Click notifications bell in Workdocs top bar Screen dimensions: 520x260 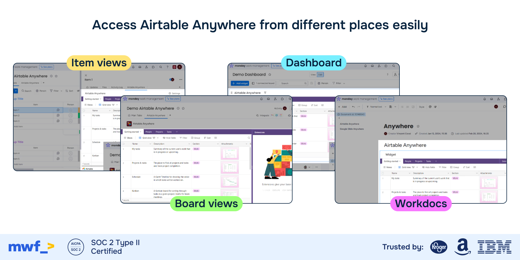coord(485,99)
